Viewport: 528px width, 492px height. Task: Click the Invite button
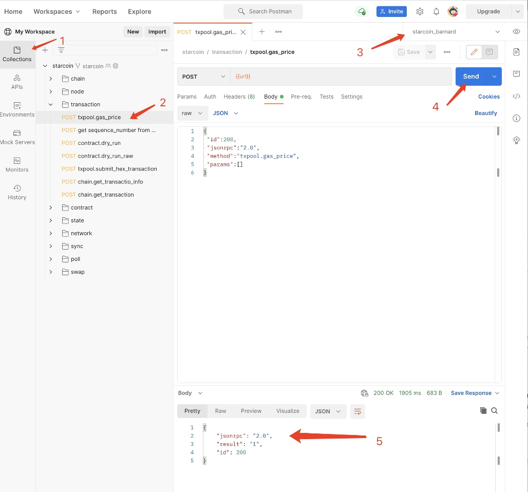click(391, 11)
